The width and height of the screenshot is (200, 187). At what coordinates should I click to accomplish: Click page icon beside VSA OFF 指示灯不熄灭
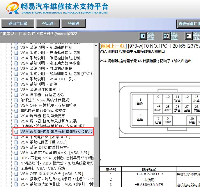click(16, 174)
